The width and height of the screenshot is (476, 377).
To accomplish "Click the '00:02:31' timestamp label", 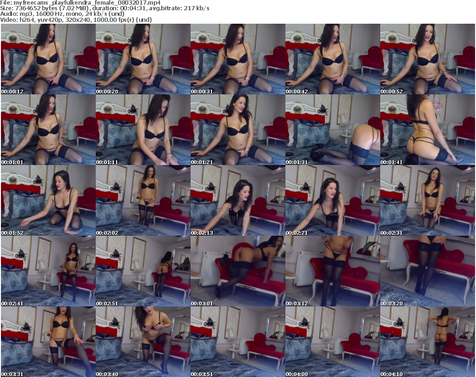I will pos(391,233).
